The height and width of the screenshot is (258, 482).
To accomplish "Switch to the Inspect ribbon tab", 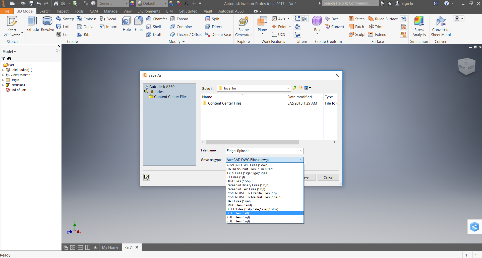I will [x=63, y=11].
